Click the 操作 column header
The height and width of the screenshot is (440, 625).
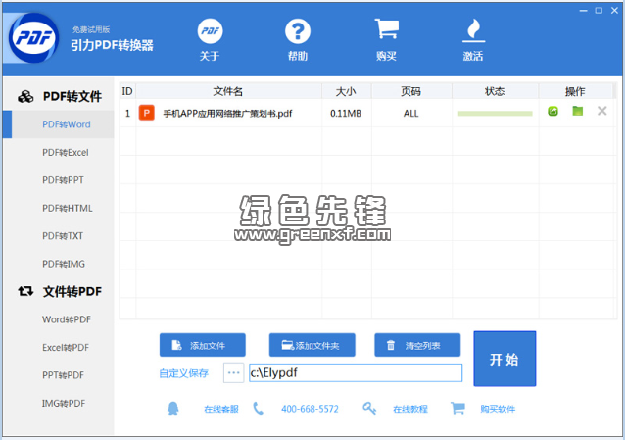575,91
